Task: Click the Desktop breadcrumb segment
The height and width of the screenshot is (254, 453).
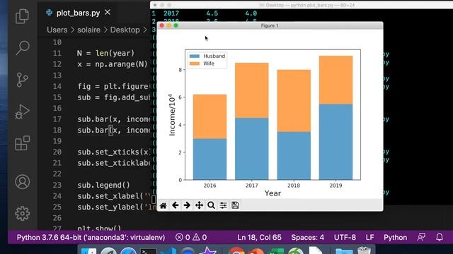Action: tap(125, 30)
